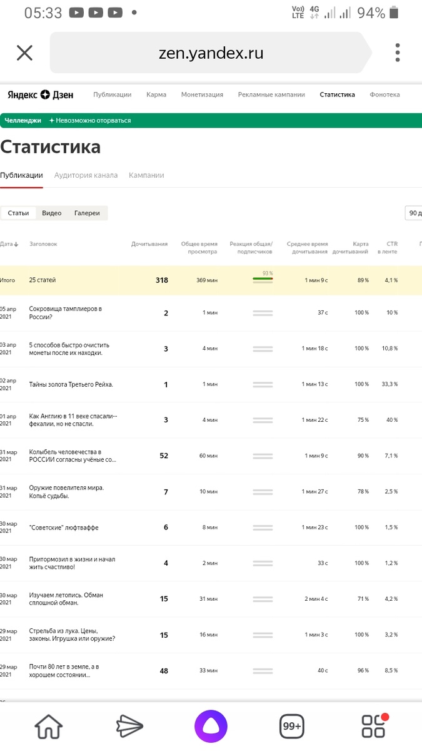Screen dimensions: 422x751
Task: Sort by Дочитывания column header
Action: pyautogui.click(x=149, y=244)
